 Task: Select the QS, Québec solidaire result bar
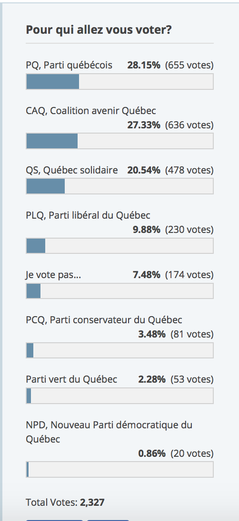[x=119, y=186]
